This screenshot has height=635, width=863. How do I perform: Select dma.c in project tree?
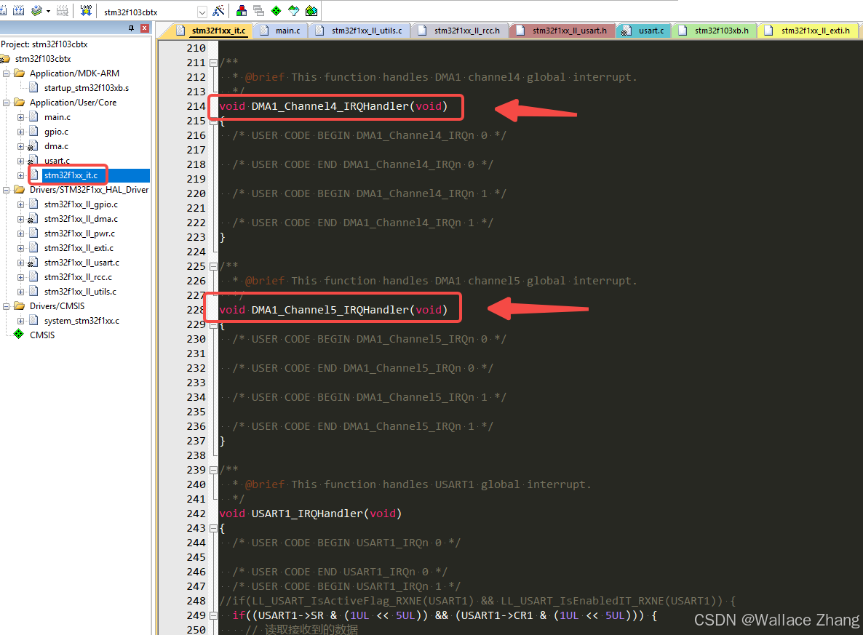pyautogui.click(x=56, y=146)
